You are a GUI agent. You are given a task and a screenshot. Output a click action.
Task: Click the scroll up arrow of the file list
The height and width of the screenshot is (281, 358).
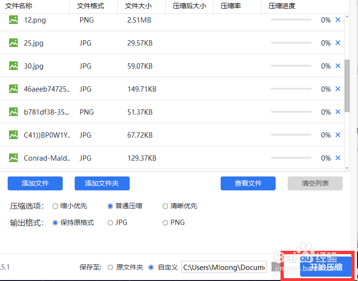pos(347,16)
